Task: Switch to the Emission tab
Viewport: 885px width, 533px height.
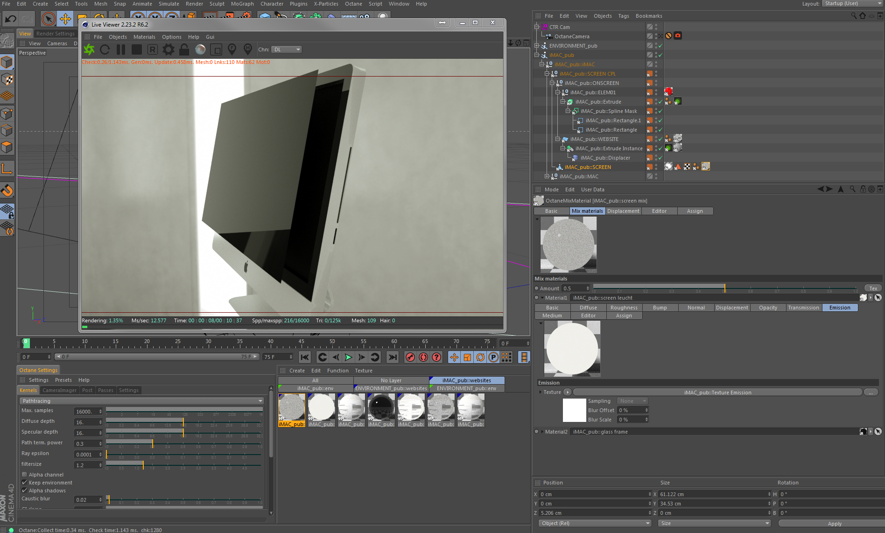Action: (x=840, y=308)
